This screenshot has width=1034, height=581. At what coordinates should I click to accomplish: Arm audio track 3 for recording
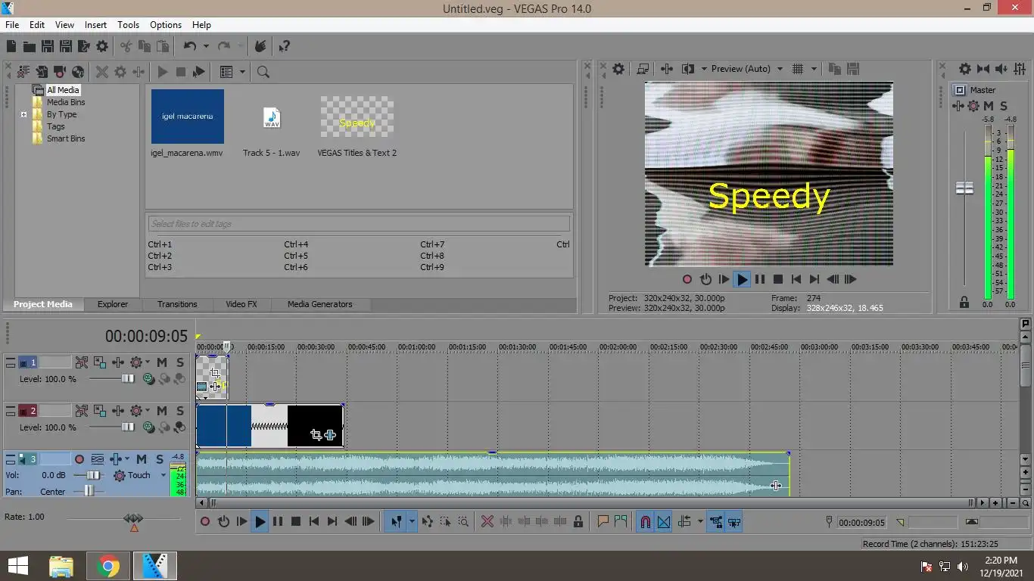pos(79,459)
